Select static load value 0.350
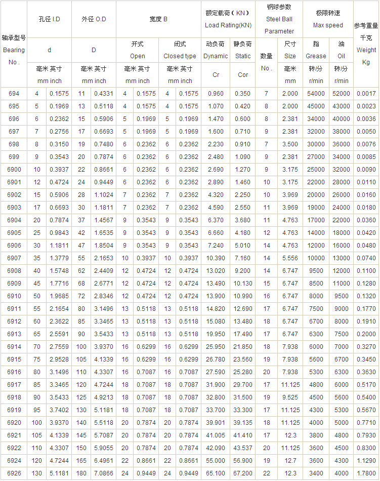 (x=243, y=94)
